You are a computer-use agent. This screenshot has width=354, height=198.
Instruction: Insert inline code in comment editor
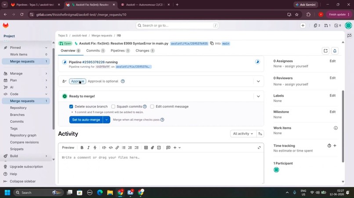111,148
